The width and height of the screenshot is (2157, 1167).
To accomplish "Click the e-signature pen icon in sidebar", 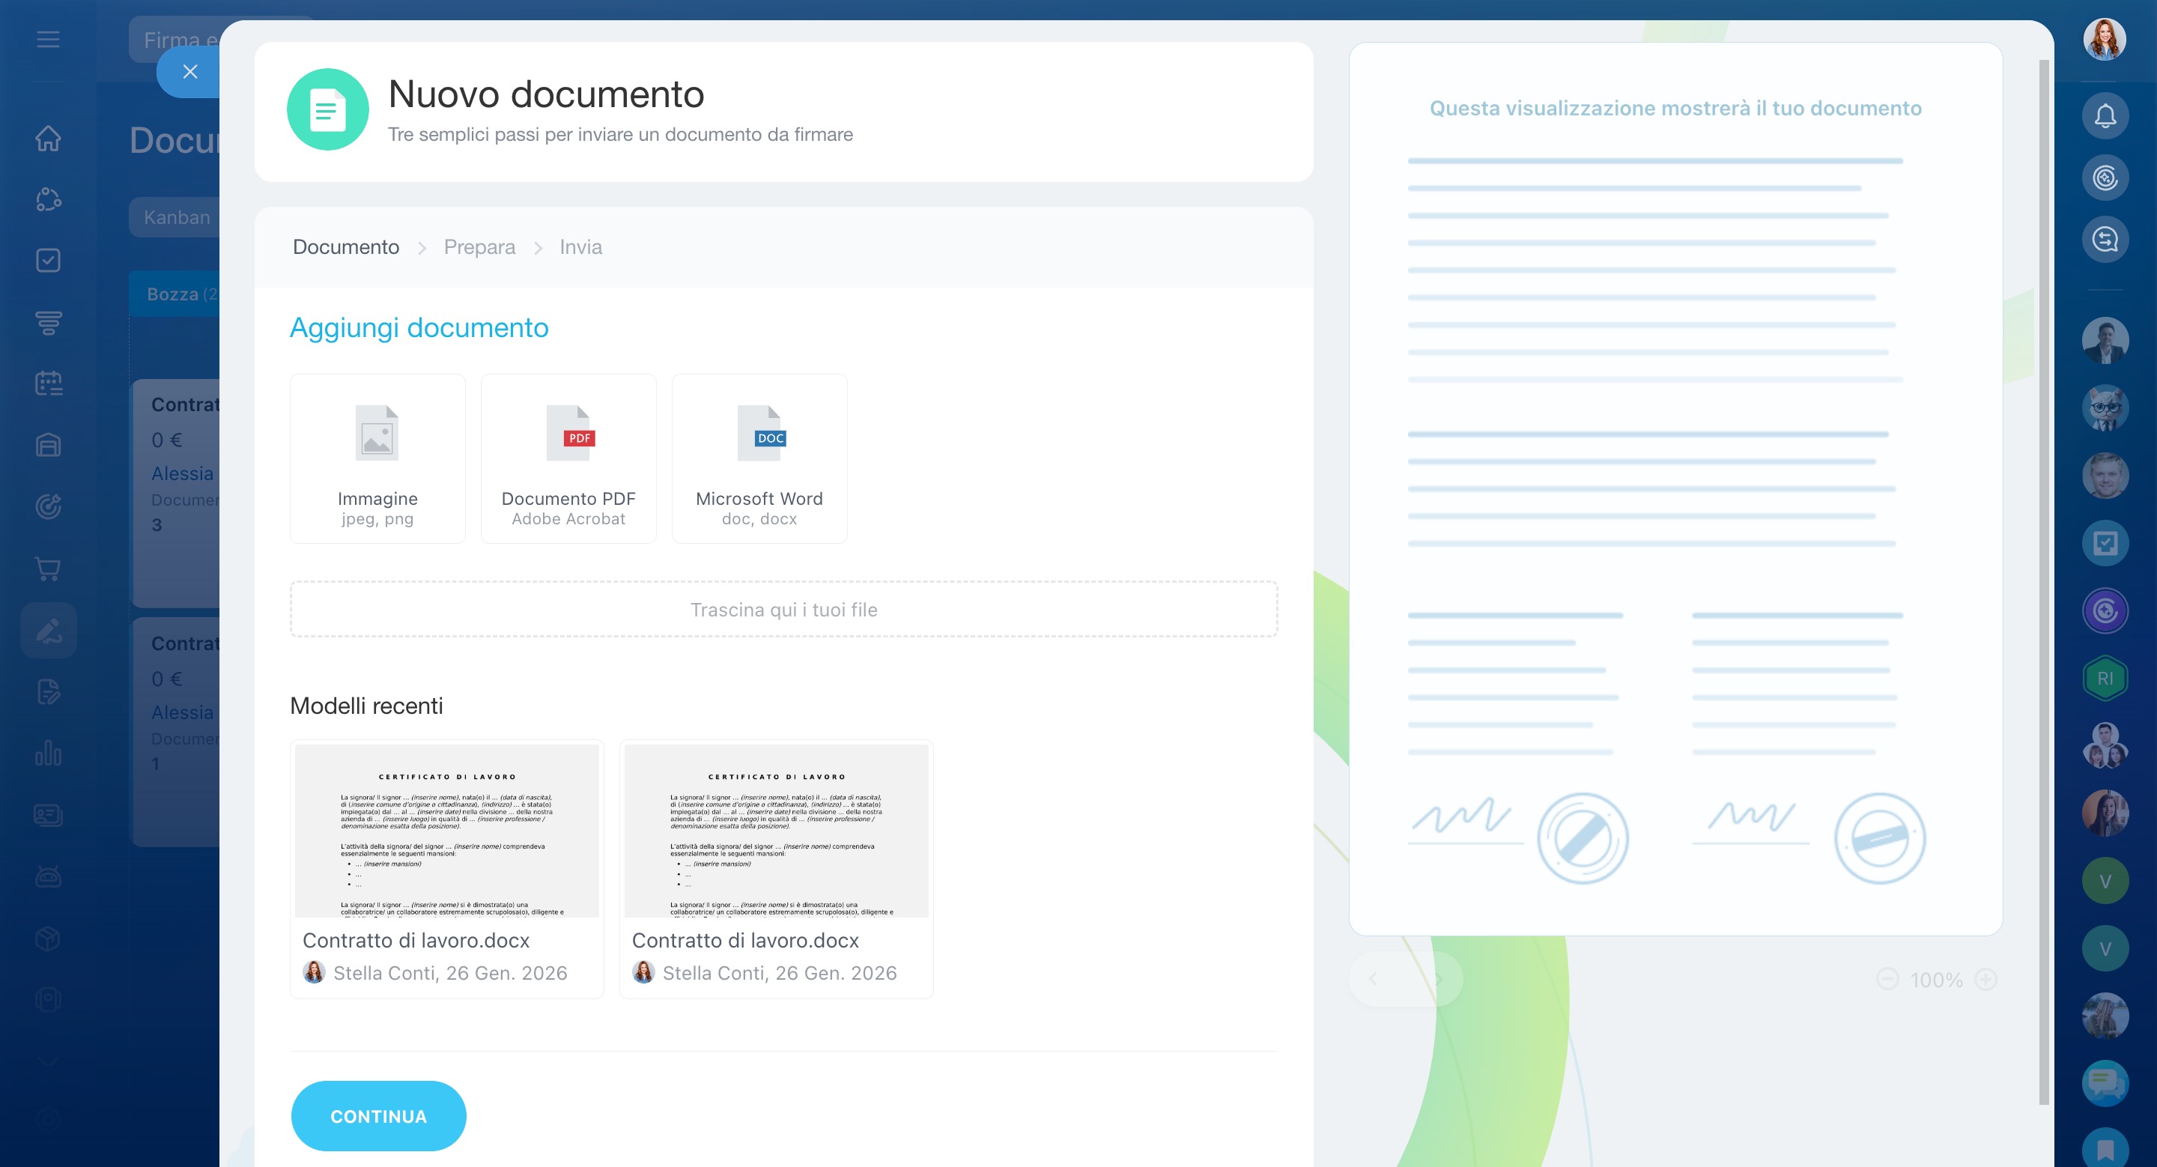I will (48, 629).
